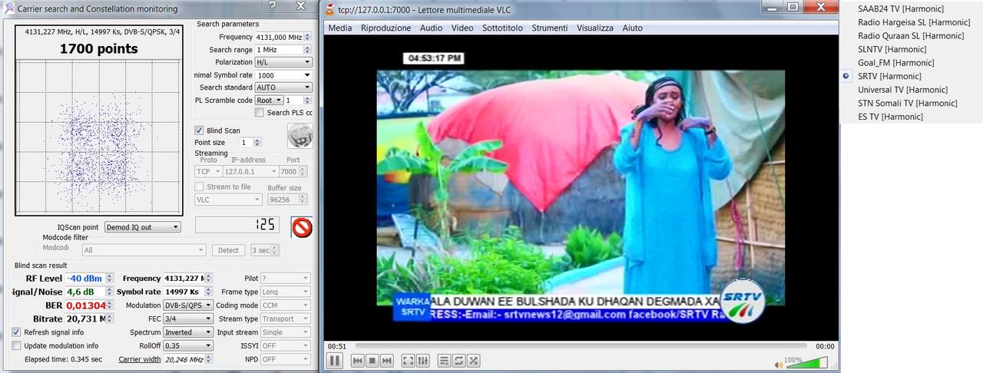Click the Symbol rate 14997 Ks result field
Viewport: 983px width, 373px height.
184,292
